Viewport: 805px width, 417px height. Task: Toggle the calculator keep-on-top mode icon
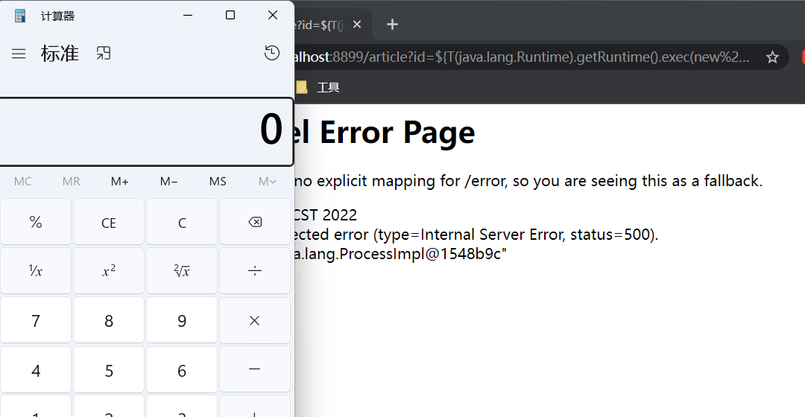(x=103, y=54)
